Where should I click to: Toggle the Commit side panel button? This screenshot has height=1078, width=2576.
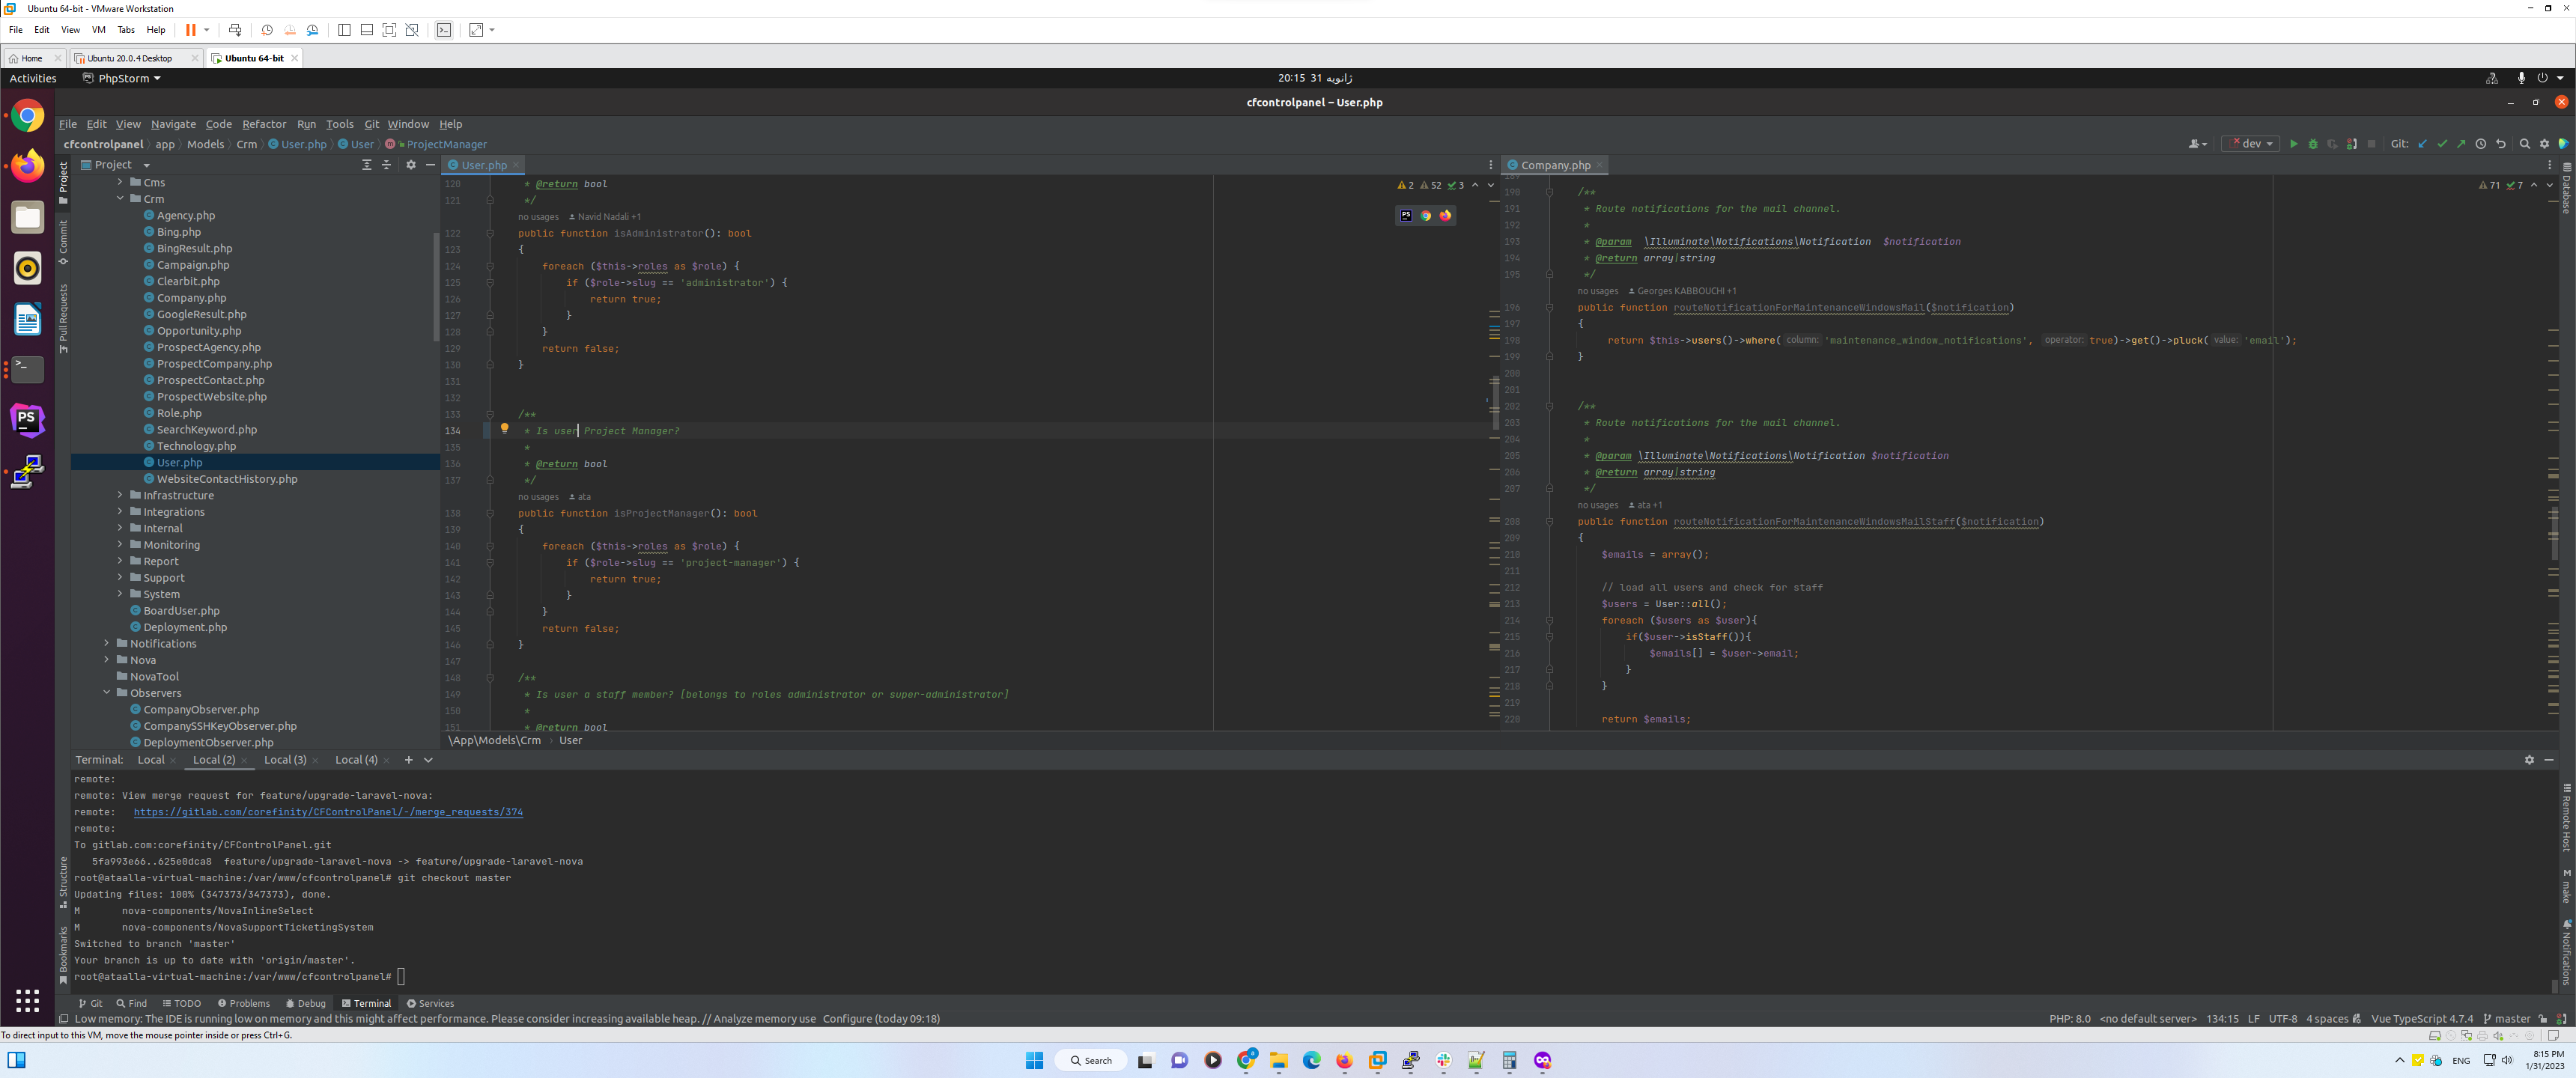tap(63, 242)
